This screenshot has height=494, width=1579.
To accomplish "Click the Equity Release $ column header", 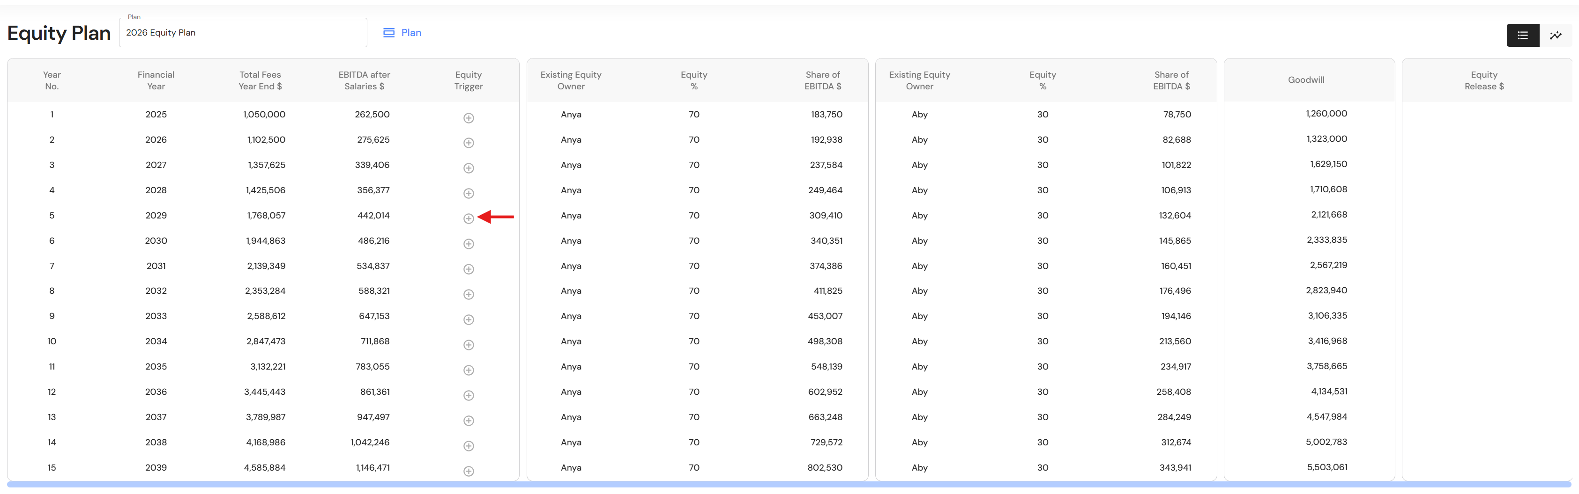I will (x=1483, y=80).
